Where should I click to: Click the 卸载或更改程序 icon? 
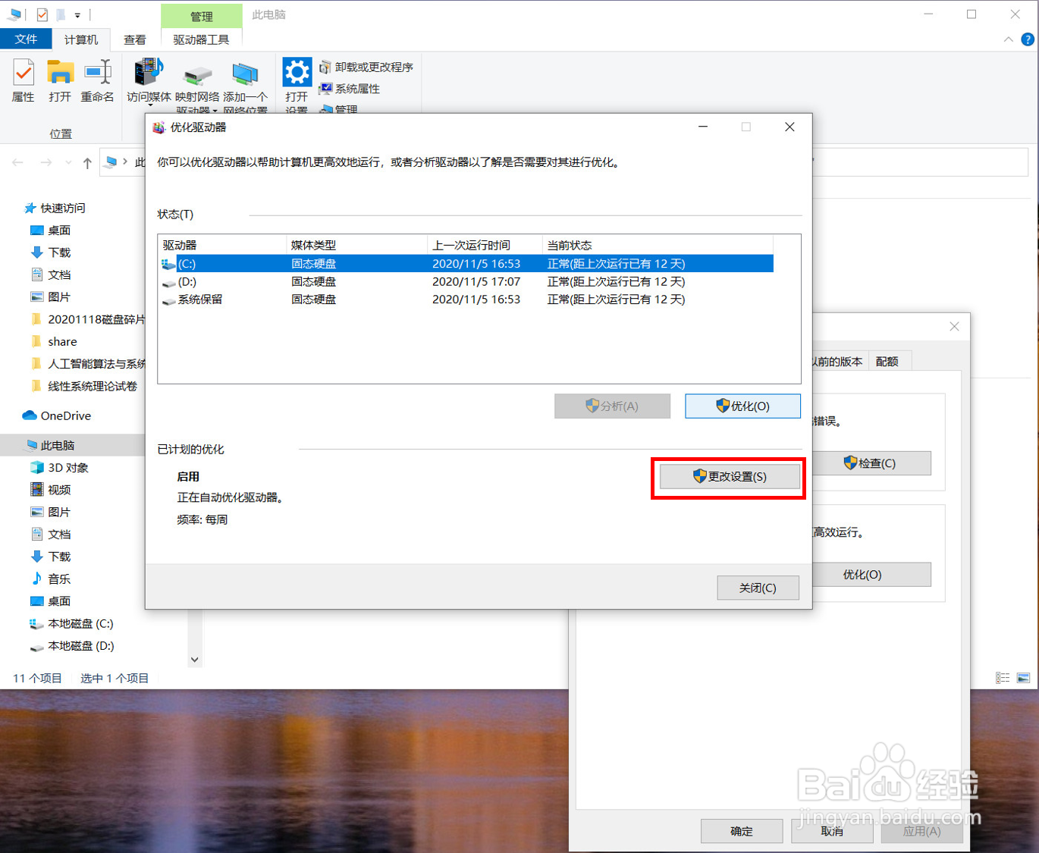(x=368, y=67)
